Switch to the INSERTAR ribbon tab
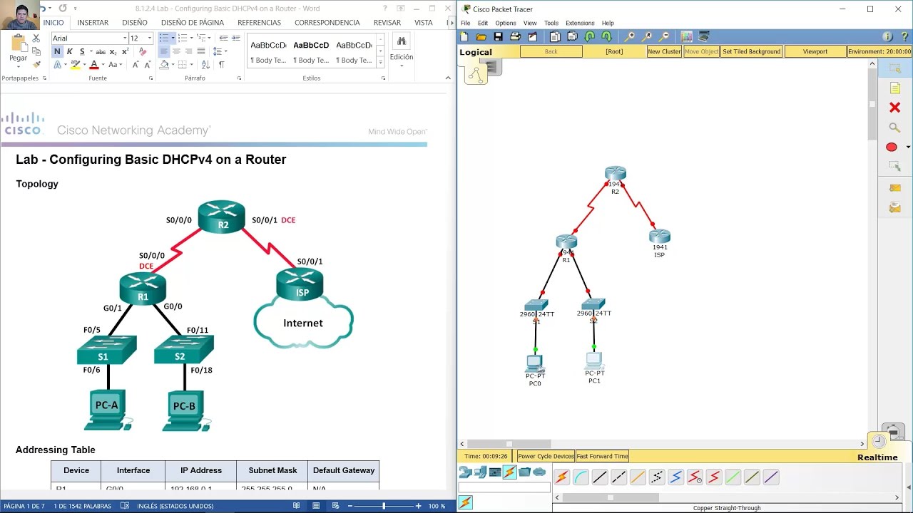This screenshot has height=513, width=913. pyautogui.click(x=93, y=23)
